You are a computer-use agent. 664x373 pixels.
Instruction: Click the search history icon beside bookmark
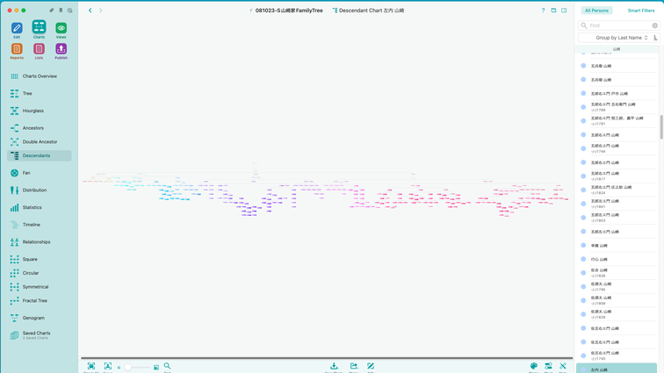70,11
